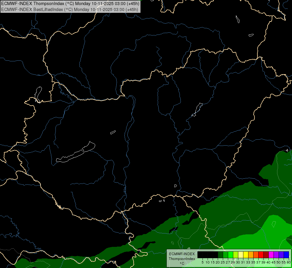The image size is (292, 268).
Task: Click legend tick value '25'
Action: pyautogui.click(x=223, y=262)
